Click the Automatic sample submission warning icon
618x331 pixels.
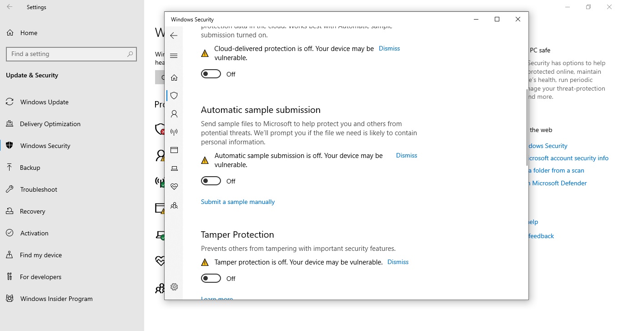205,160
